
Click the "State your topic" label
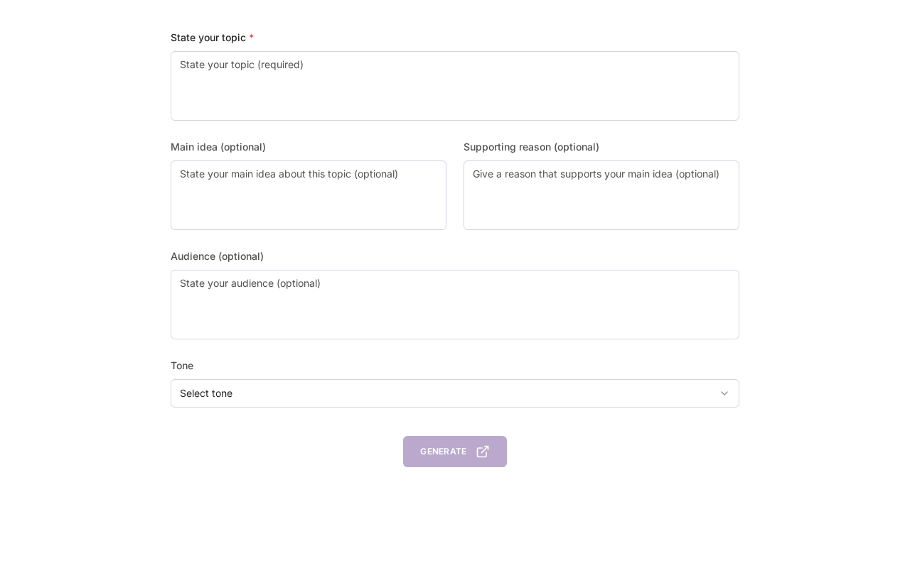(208, 38)
